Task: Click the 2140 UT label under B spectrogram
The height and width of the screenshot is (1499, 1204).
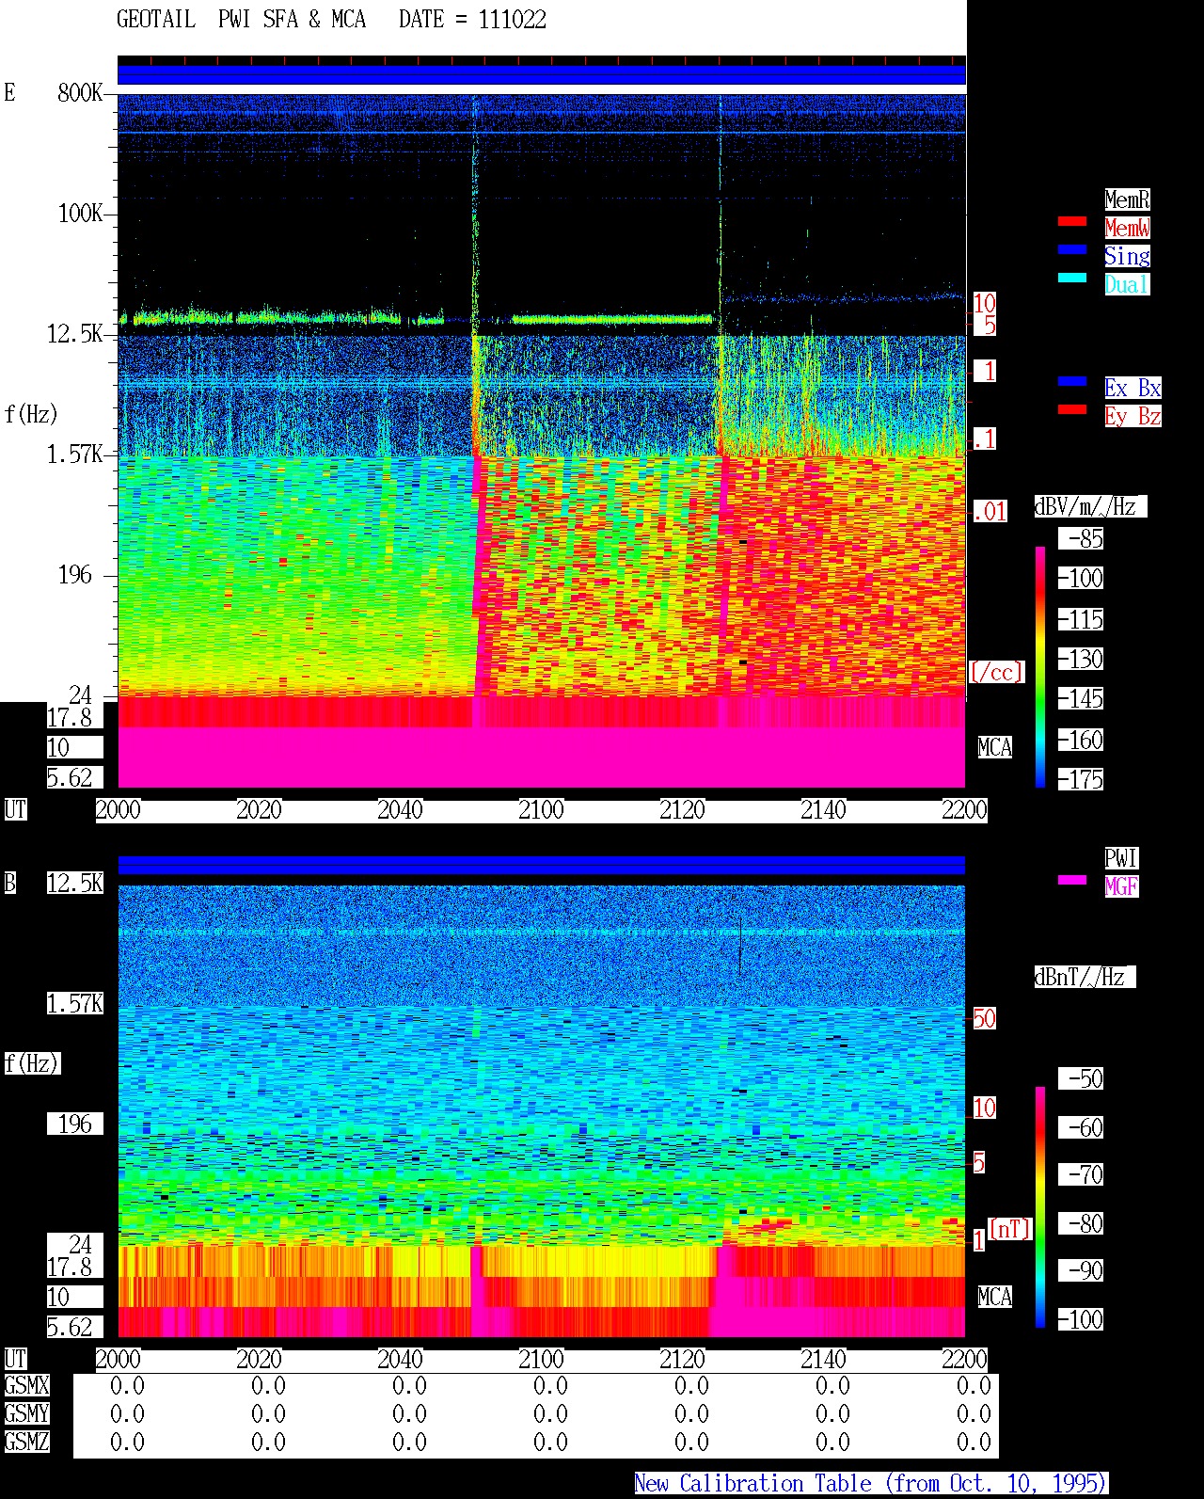Action: (x=824, y=1360)
